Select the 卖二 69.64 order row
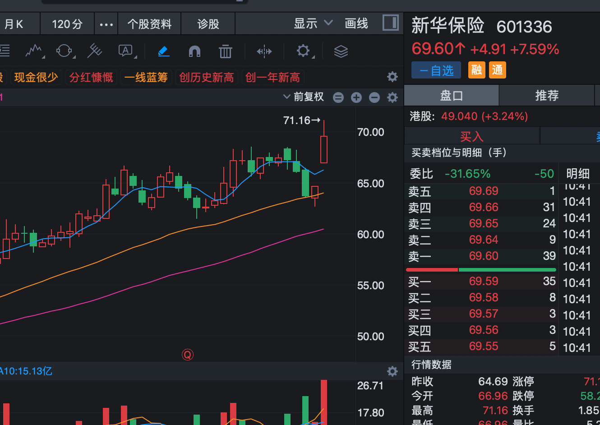The image size is (600, 425). coord(482,240)
